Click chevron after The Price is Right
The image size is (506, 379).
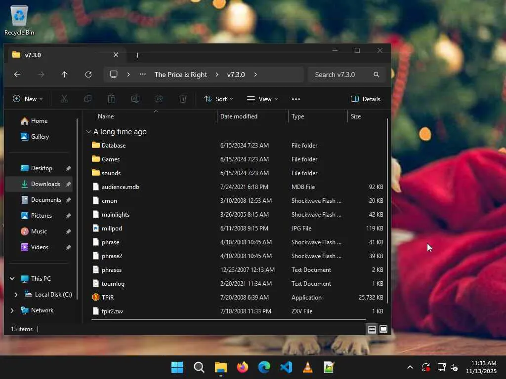coord(217,75)
